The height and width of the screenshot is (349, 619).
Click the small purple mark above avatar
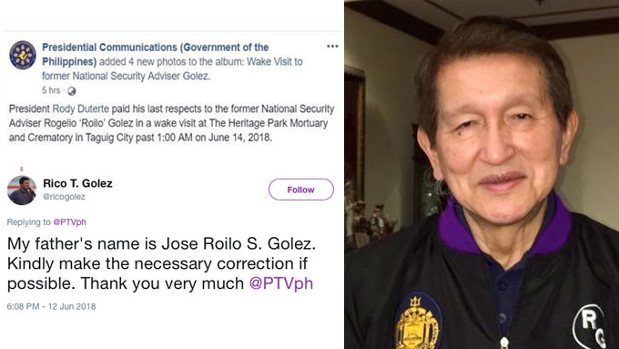coord(22,169)
